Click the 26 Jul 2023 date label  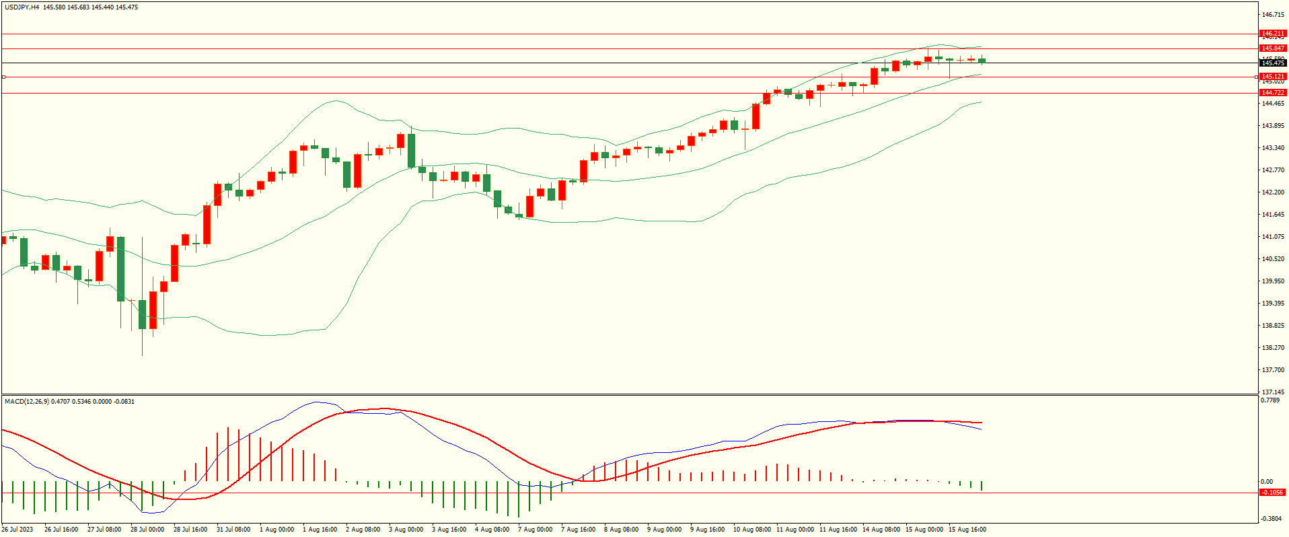[x=17, y=530]
